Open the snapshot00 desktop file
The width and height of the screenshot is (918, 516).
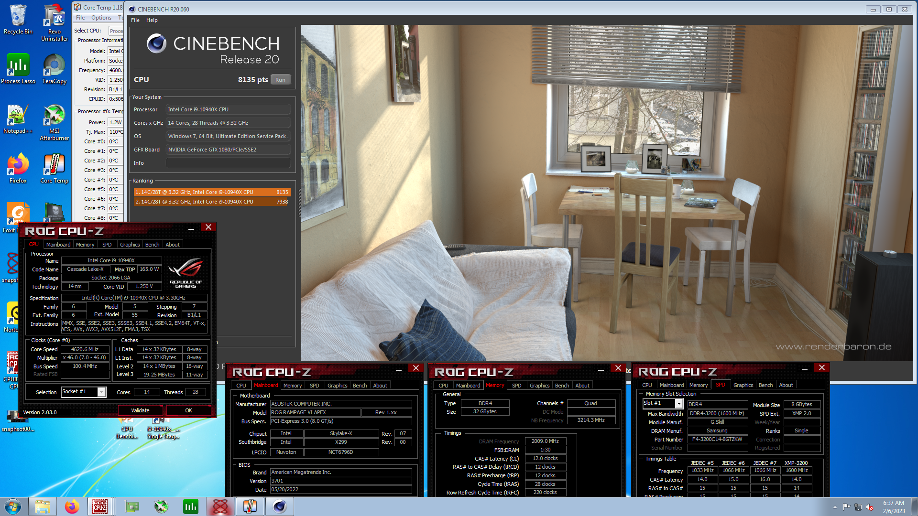[18, 420]
